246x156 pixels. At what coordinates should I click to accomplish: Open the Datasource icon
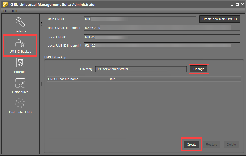pos(20,83)
